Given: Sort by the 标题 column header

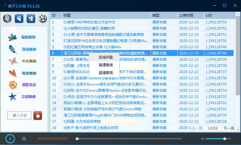Looking at the screenshot, I should point(106,16).
